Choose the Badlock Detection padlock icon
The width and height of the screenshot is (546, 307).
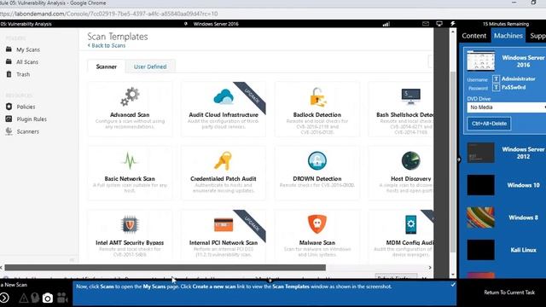317,96
